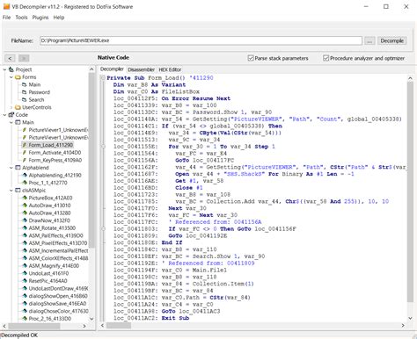Screen dimensions: 417x339
Task: Collapse the Main module under Code
Action: coord(11,123)
